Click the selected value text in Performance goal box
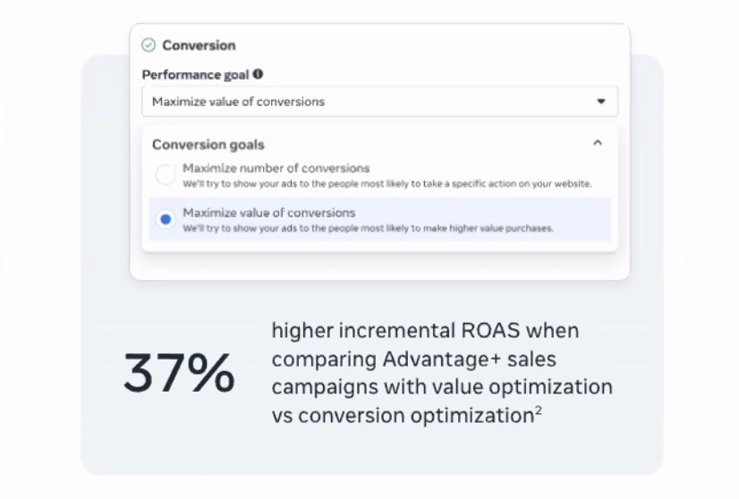The width and height of the screenshot is (739, 499). [239, 102]
